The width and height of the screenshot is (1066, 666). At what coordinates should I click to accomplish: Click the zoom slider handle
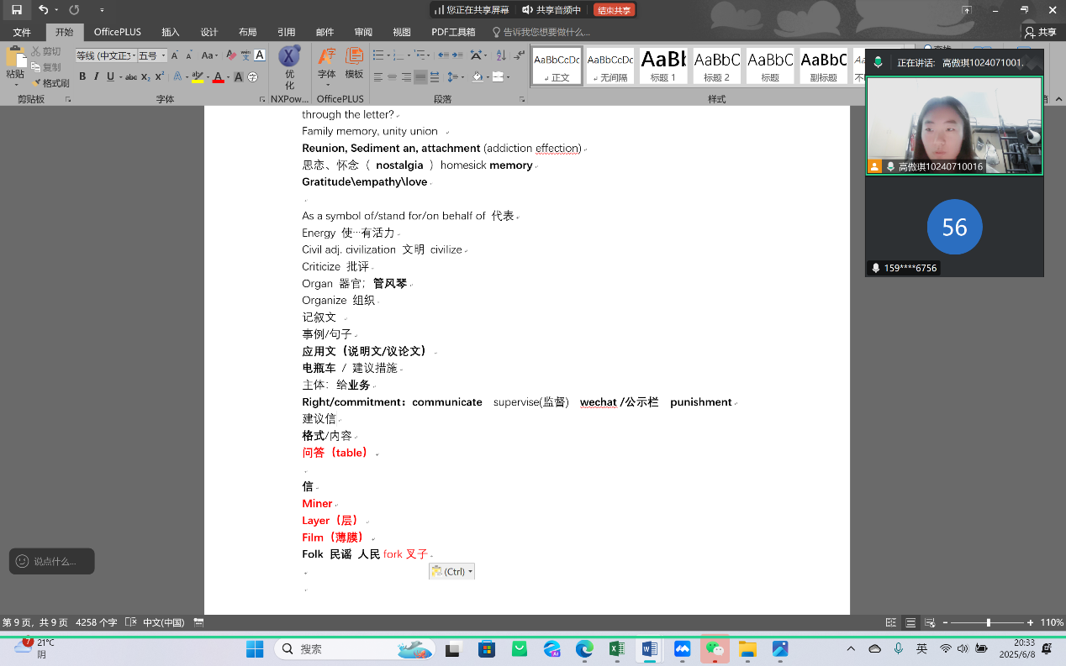(989, 622)
